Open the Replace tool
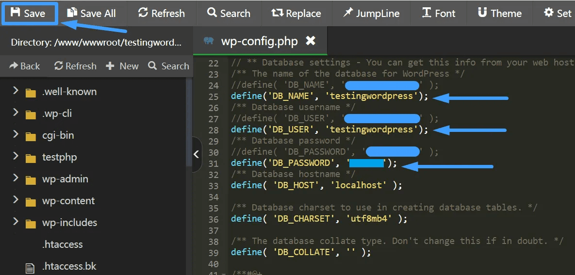 pyautogui.click(x=296, y=14)
